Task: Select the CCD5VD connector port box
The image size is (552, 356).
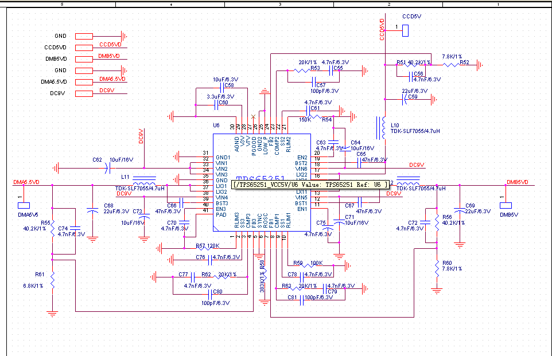Action: pos(84,48)
